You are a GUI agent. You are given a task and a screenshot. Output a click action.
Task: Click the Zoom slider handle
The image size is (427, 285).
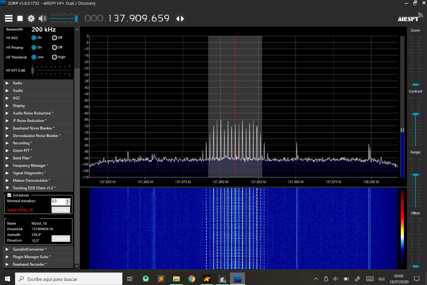415,85
